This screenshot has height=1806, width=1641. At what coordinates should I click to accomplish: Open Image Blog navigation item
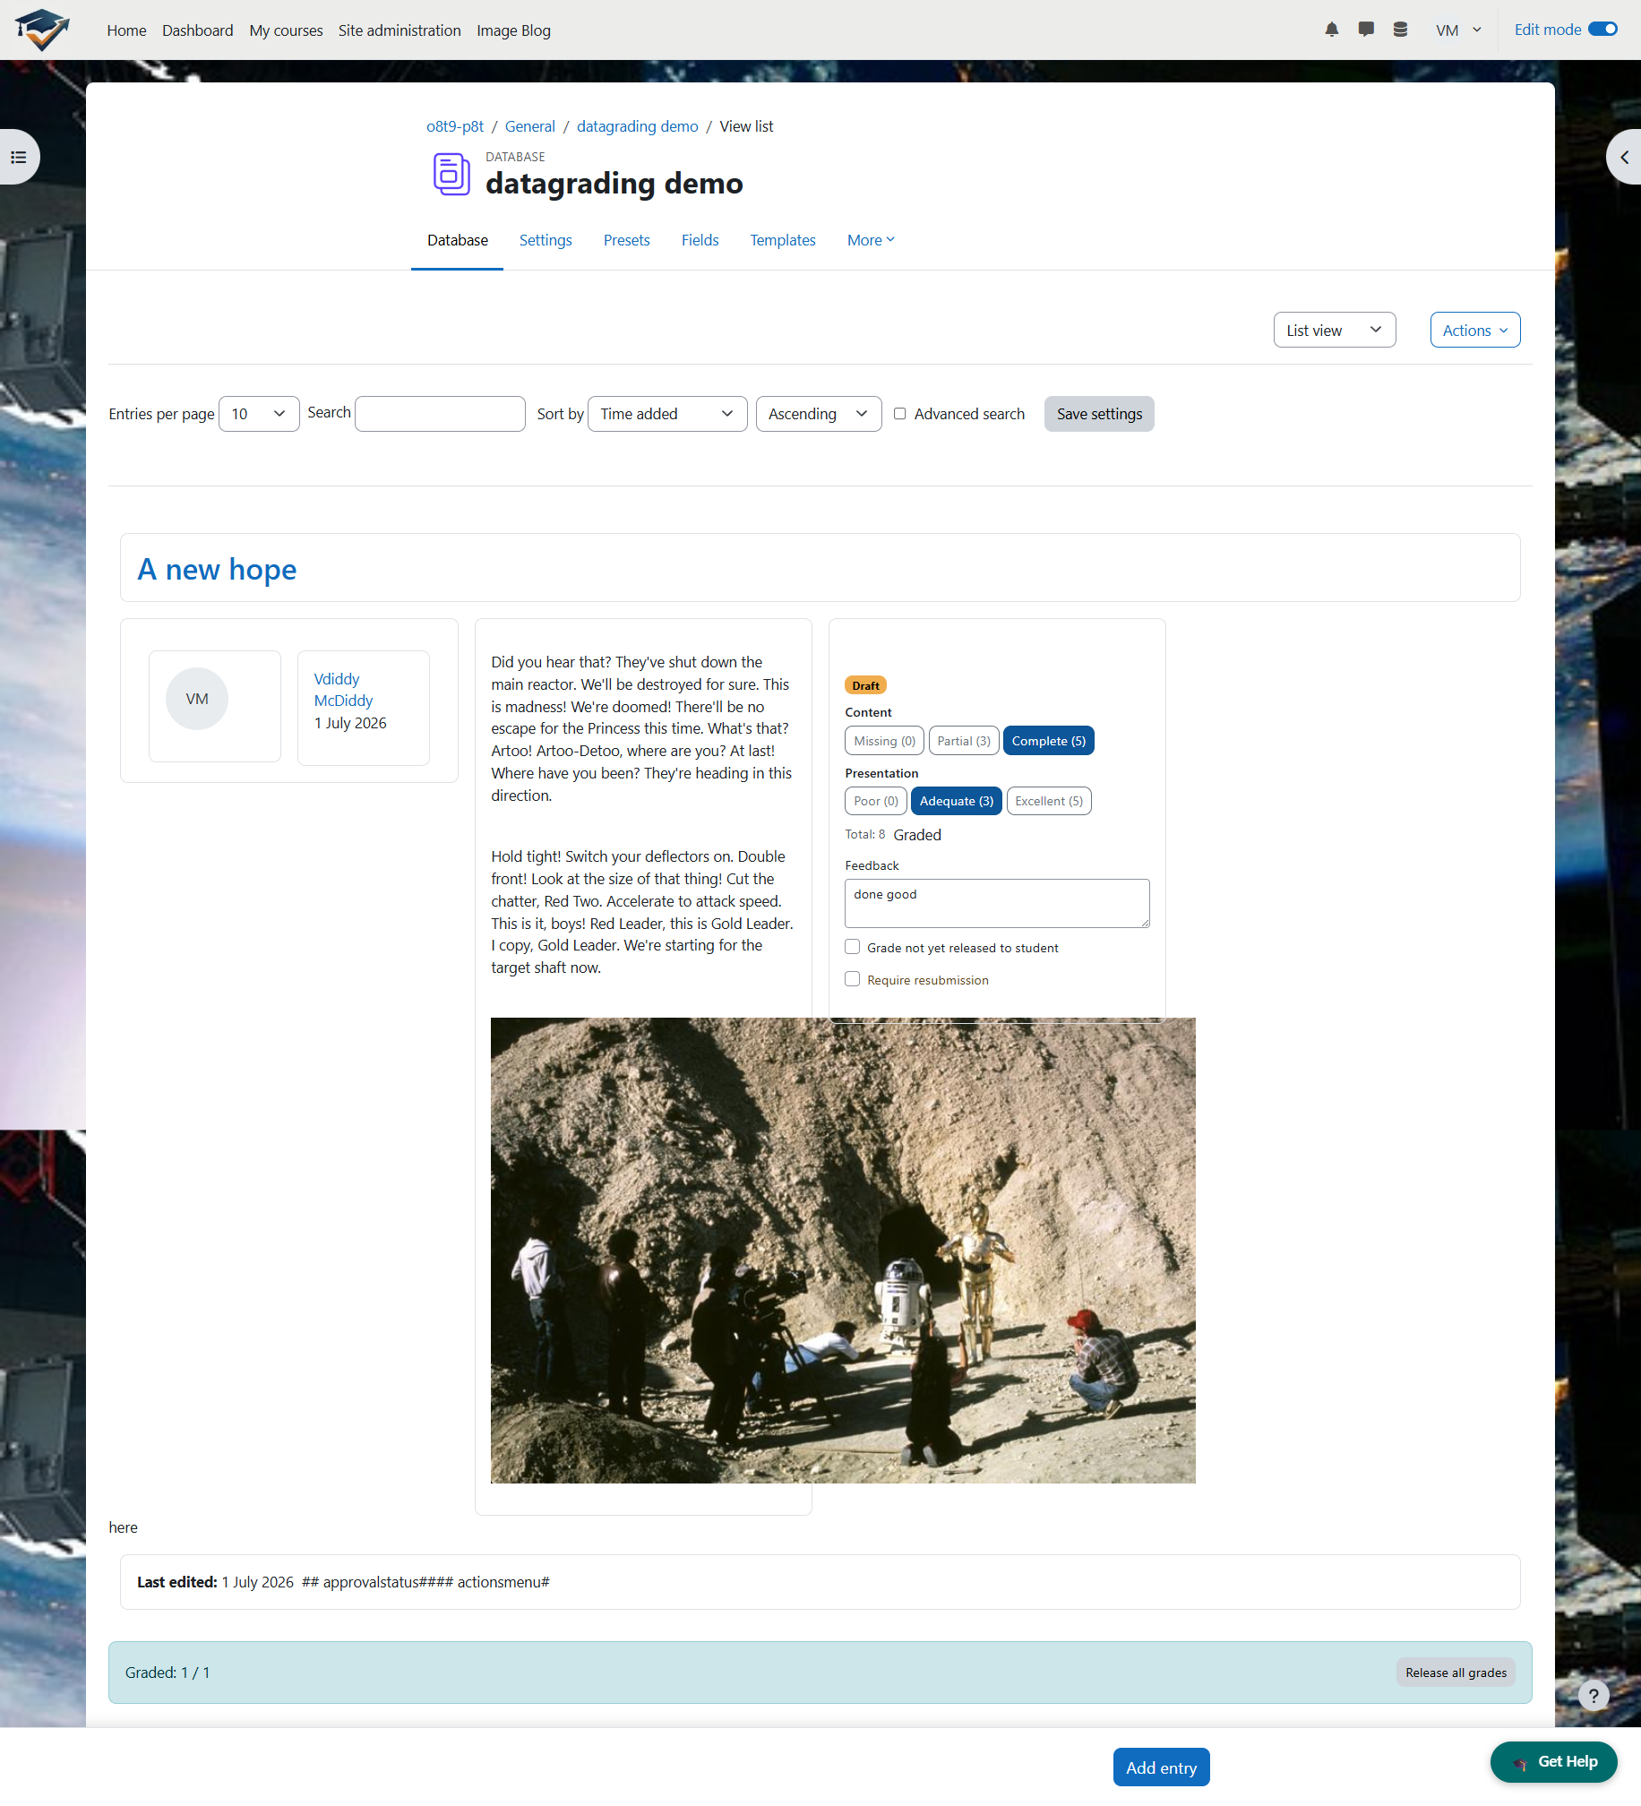click(x=513, y=30)
